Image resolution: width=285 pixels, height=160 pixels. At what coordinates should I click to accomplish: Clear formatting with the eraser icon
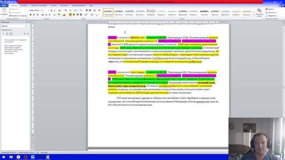(65, 11)
